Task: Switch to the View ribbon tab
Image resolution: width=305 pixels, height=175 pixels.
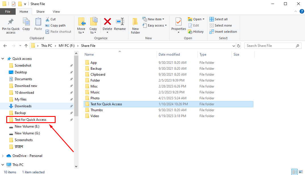Action: (56, 12)
